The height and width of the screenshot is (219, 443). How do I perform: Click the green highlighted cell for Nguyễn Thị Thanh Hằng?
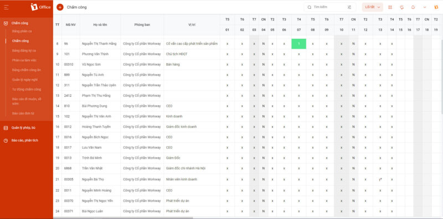click(x=298, y=44)
